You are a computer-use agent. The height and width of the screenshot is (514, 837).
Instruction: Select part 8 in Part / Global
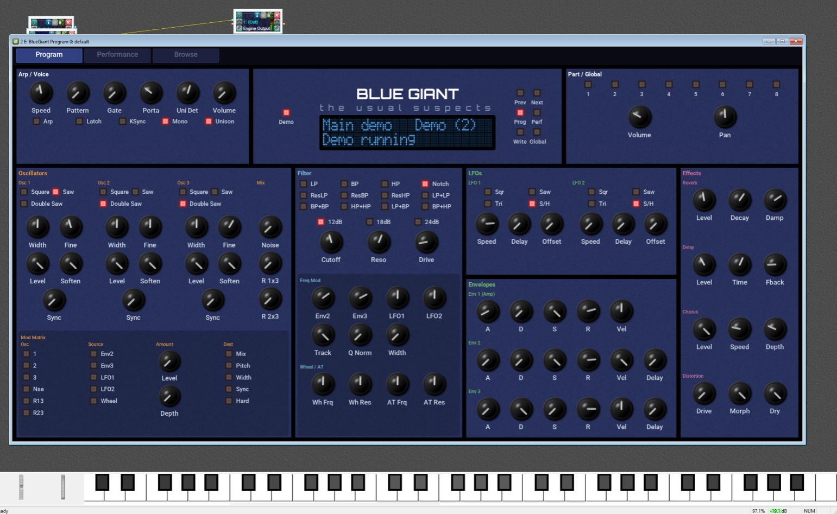[777, 85]
